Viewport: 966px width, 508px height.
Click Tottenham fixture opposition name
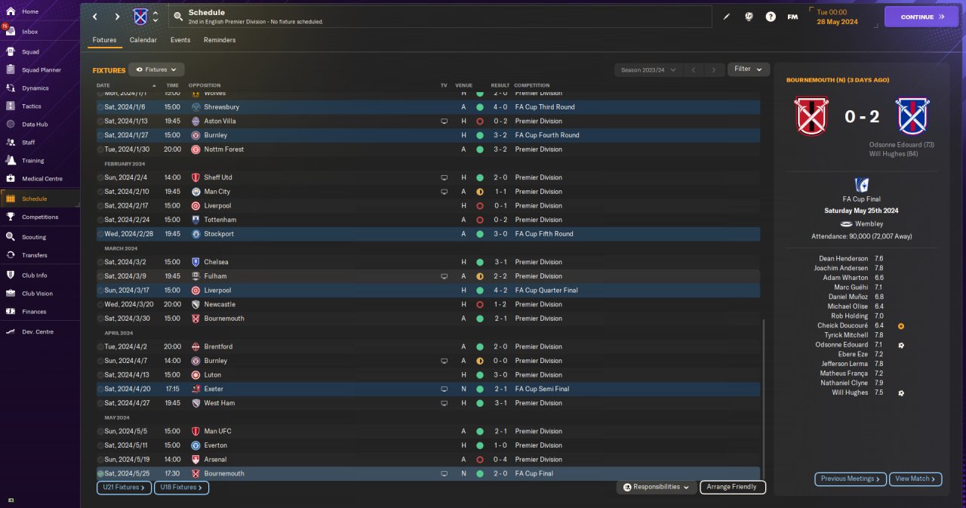click(220, 220)
